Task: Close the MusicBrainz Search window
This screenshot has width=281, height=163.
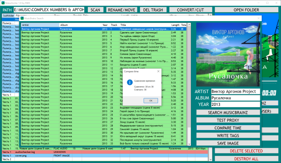Action: pos(259,18)
